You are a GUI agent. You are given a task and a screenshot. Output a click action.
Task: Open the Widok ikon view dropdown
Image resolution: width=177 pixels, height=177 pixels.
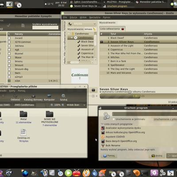click(76, 105)
